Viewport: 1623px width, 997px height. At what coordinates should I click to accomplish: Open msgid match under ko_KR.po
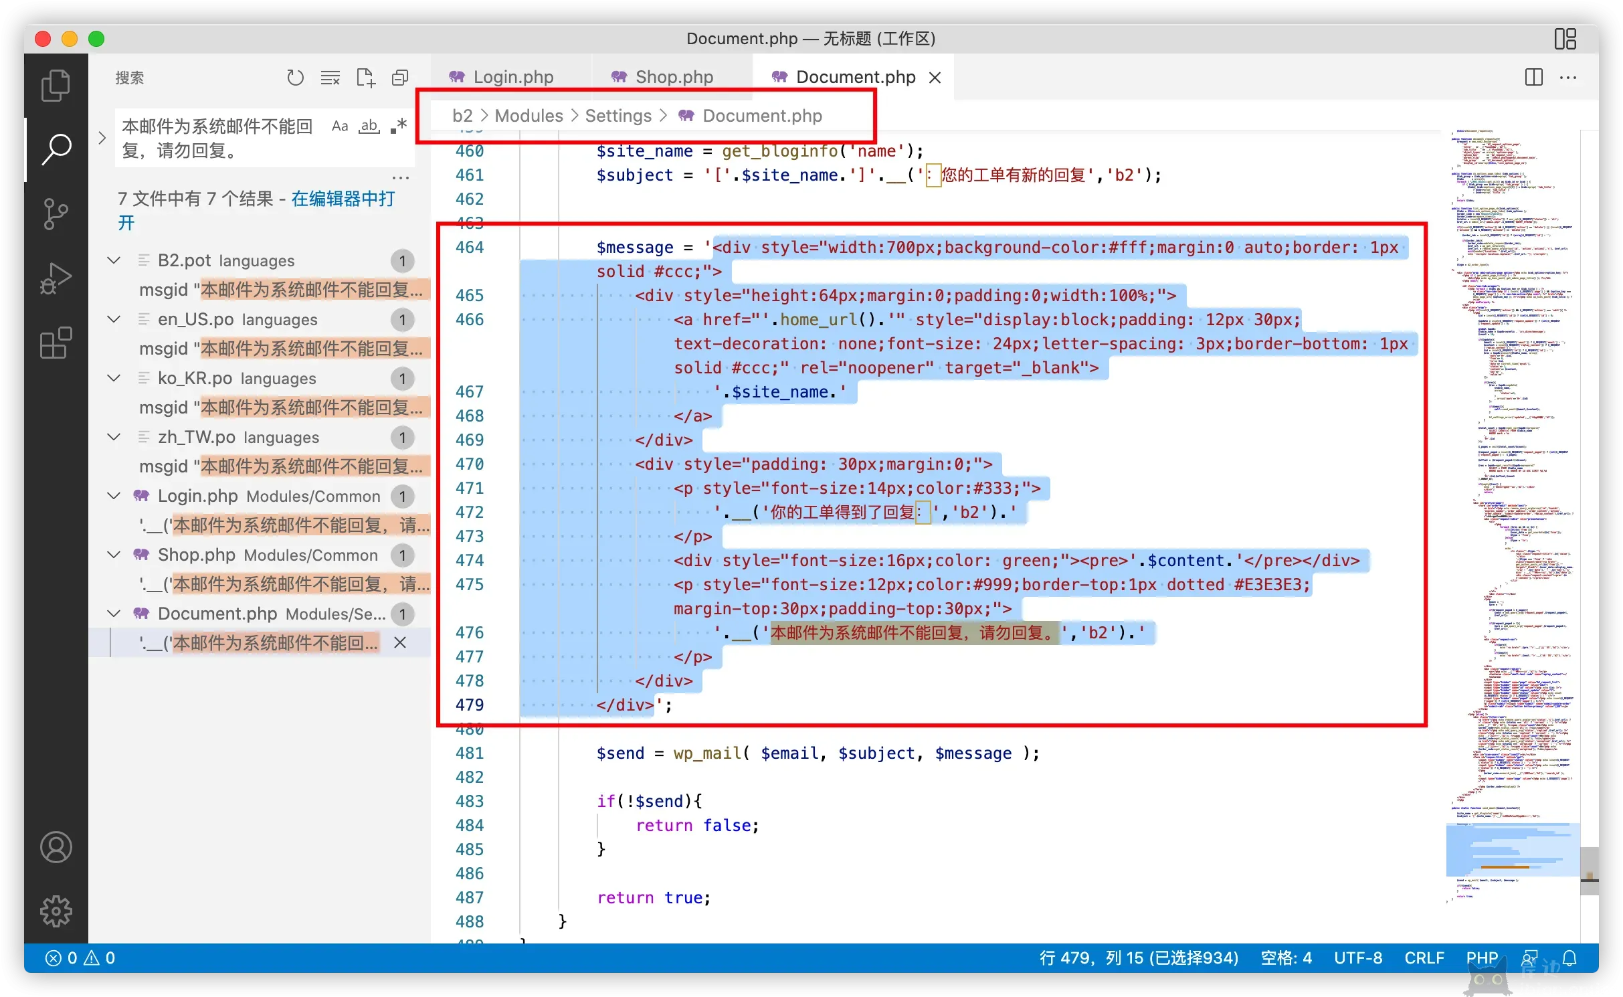281,407
